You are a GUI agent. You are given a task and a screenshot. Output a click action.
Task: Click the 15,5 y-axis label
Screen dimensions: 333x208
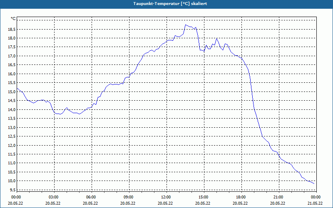12,83
